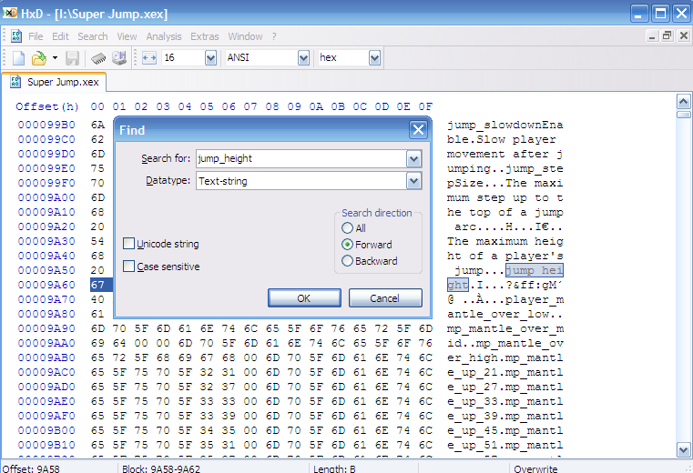Click the Search for text field
Screen dimensions: 693x473
tap(301, 158)
